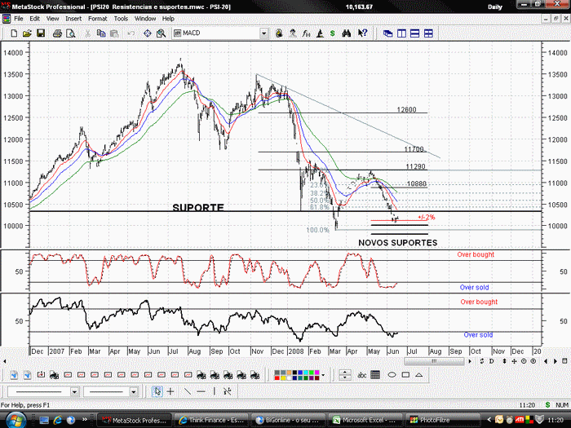The height and width of the screenshot is (428, 571).
Task: Open the first line style dropdown
Action: pyautogui.click(x=74, y=392)
